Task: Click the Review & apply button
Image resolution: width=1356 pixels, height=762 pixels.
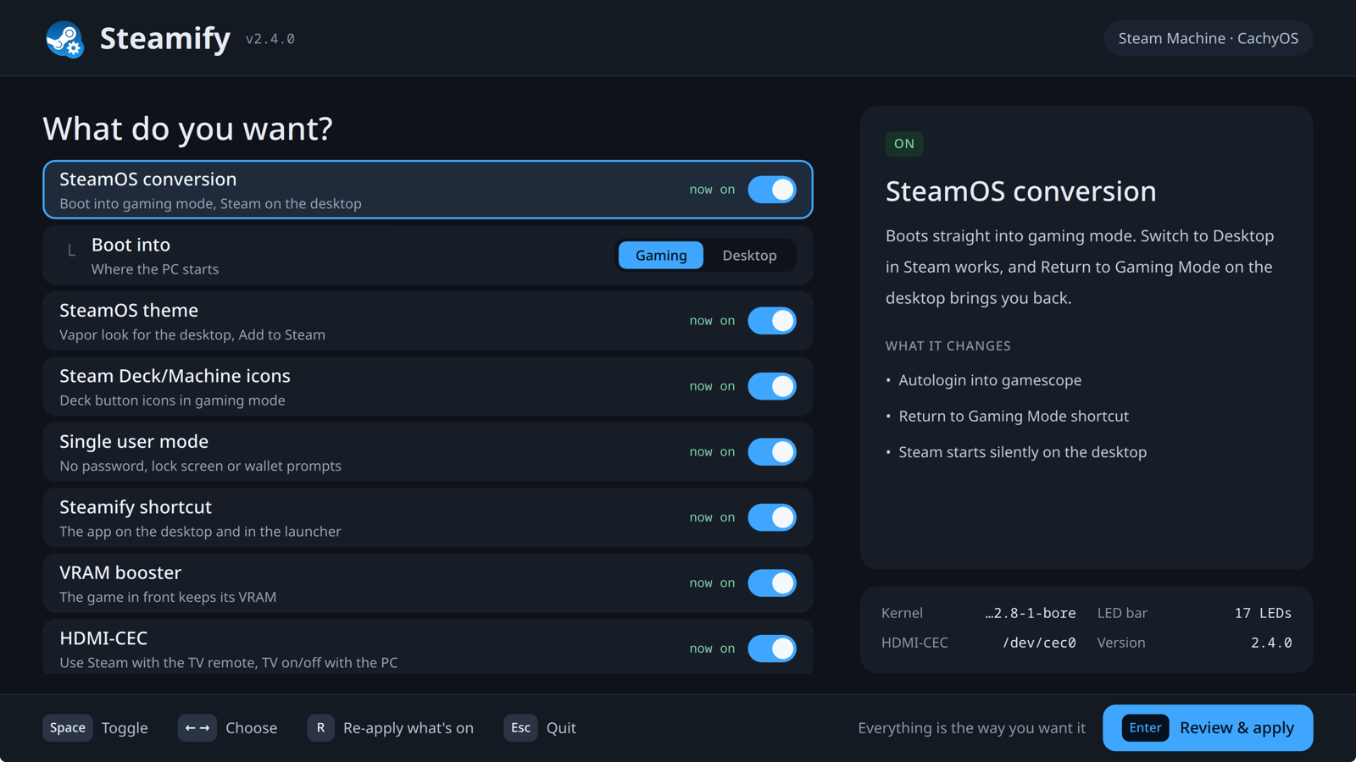Action: (1208, 728)
